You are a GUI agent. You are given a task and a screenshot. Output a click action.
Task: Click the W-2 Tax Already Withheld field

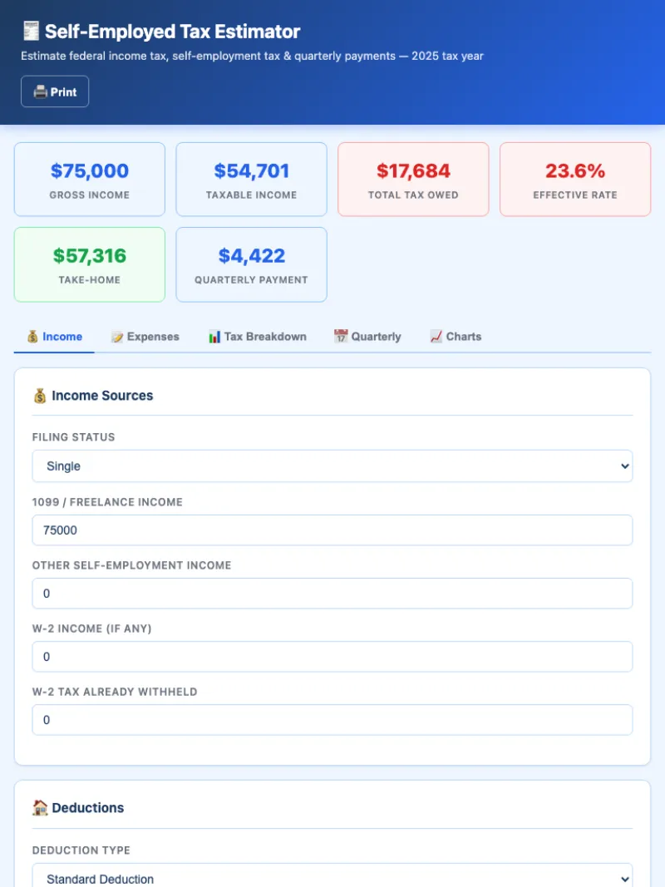tap(332, 720)
